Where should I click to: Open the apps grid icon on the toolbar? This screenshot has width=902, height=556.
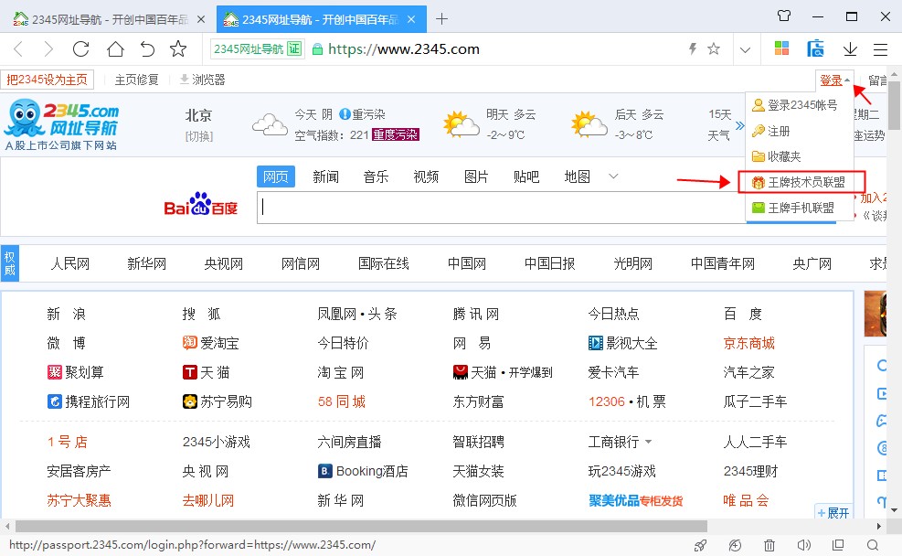[781, 49]
